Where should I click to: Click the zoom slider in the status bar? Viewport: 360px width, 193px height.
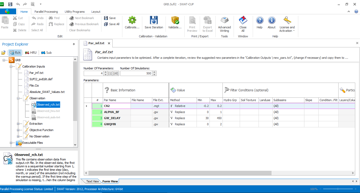pos(338,189)
